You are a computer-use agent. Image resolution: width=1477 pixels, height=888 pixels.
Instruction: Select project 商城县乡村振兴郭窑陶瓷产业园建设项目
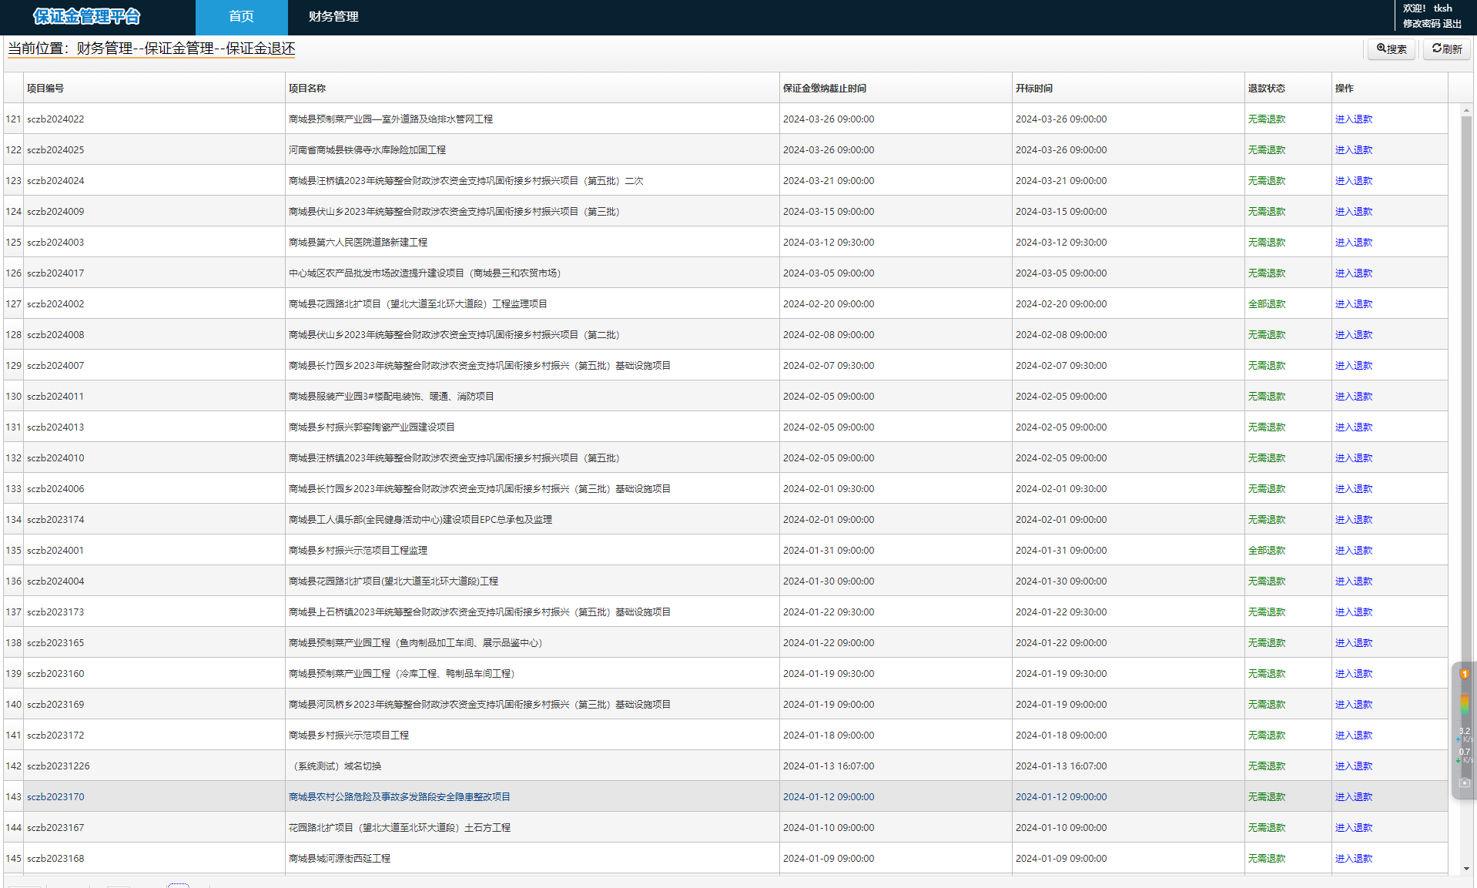click(x=372, y=427)
